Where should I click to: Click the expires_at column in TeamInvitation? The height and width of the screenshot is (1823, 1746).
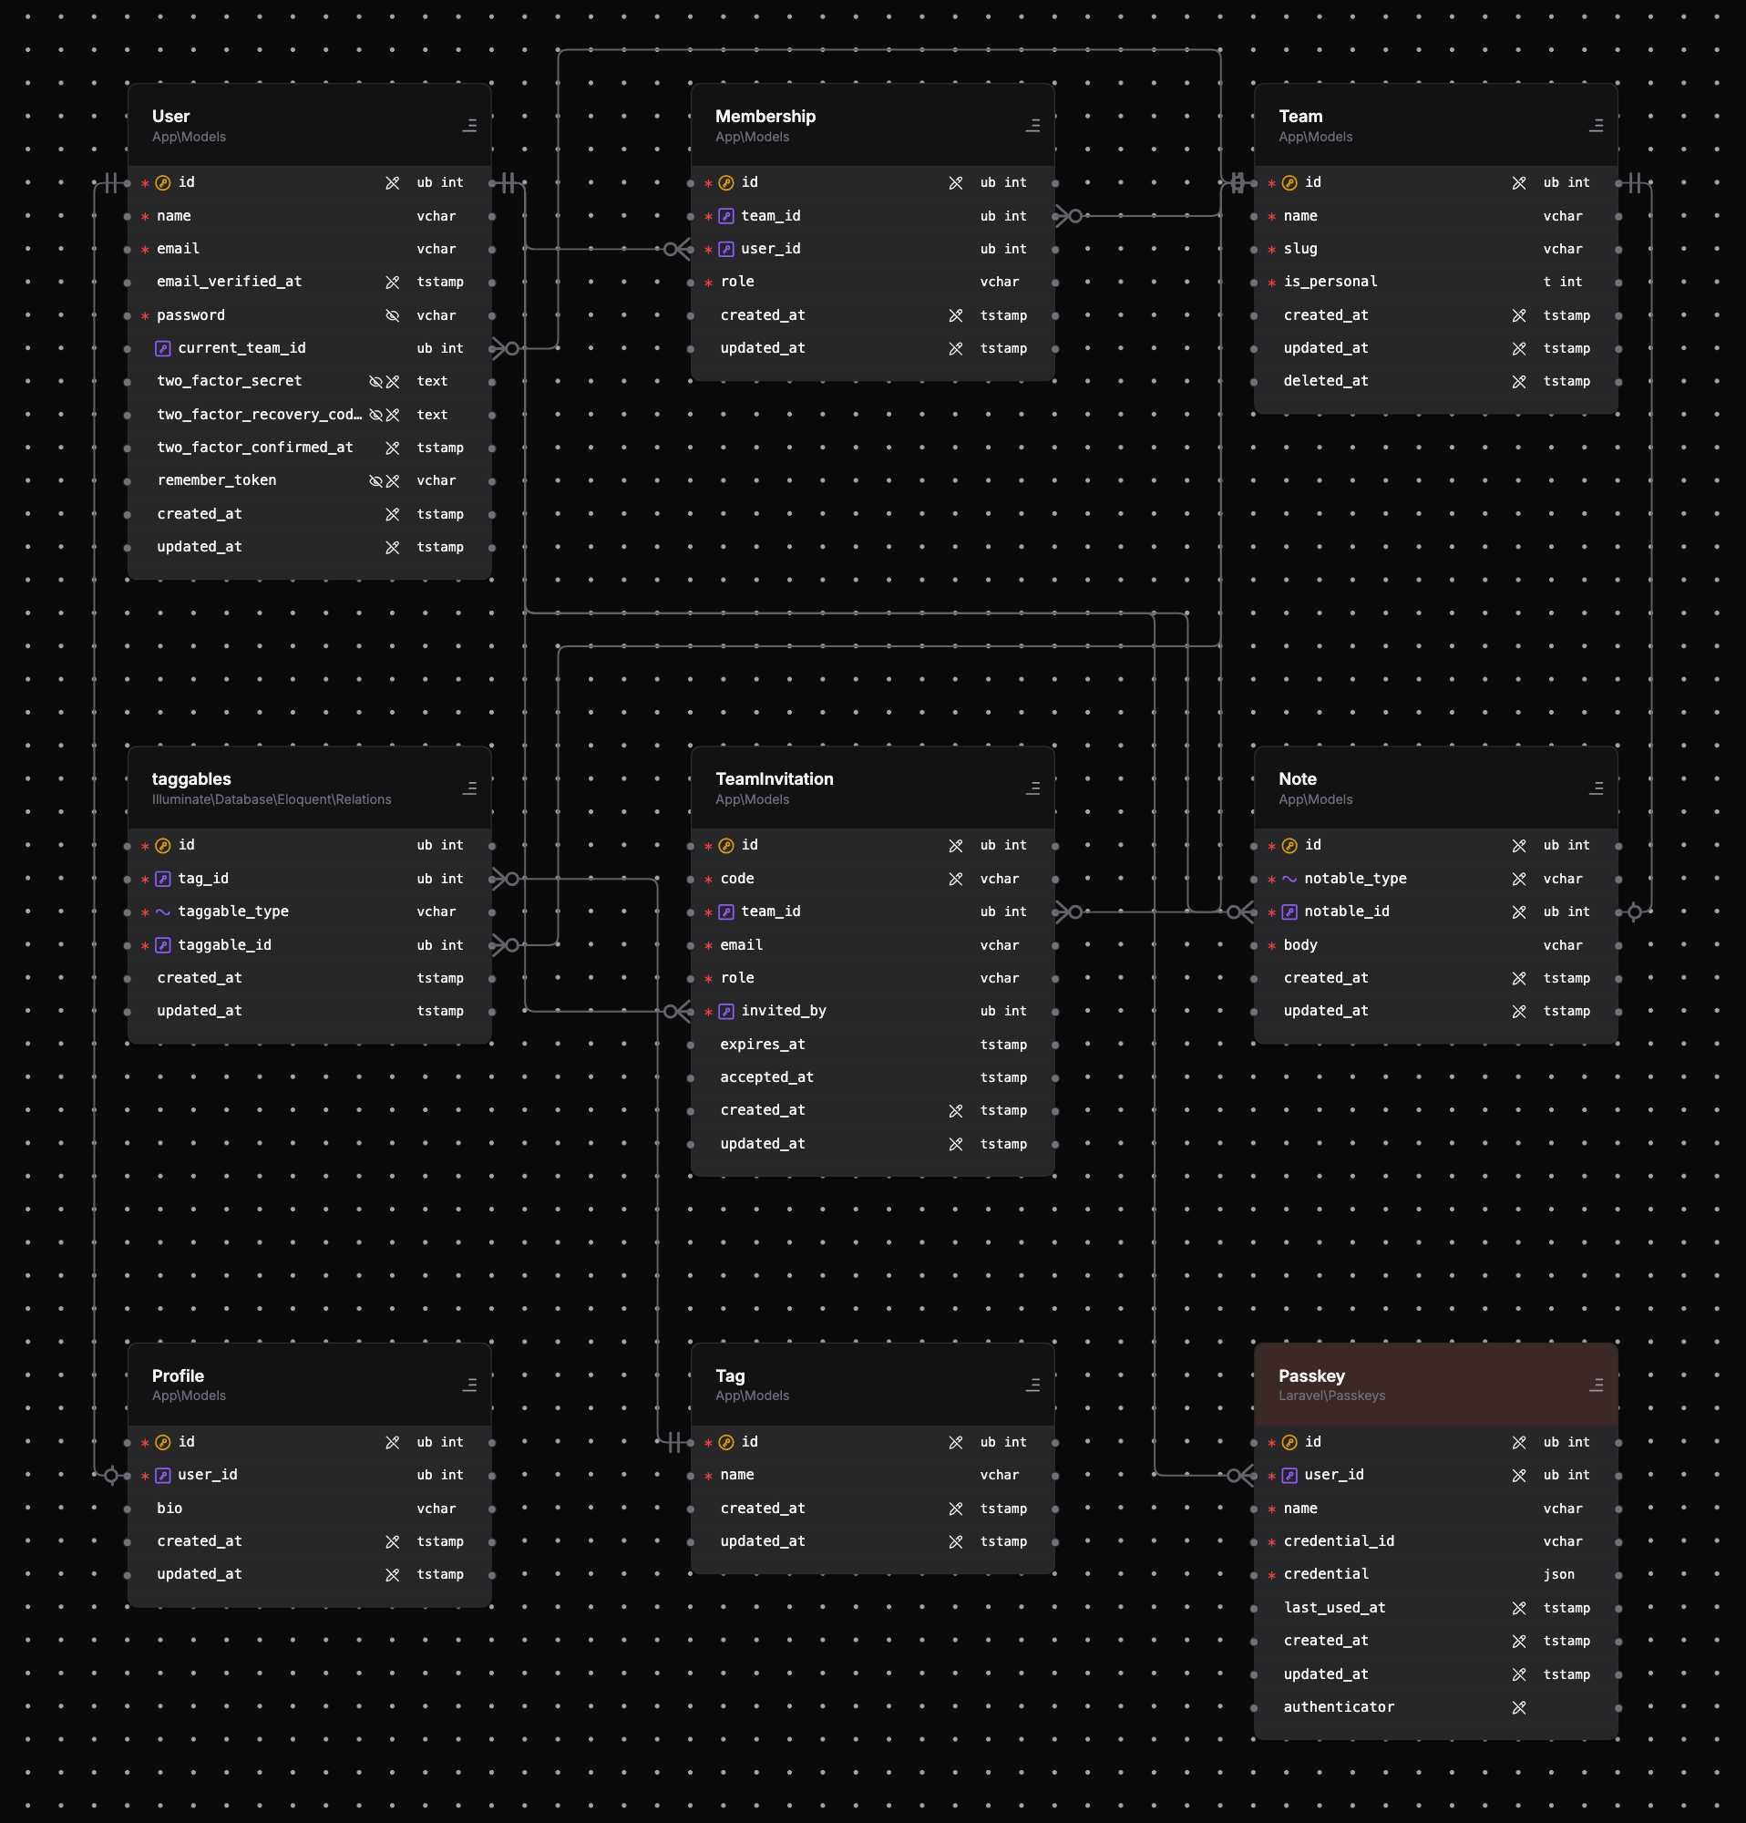pos(764,1045)
